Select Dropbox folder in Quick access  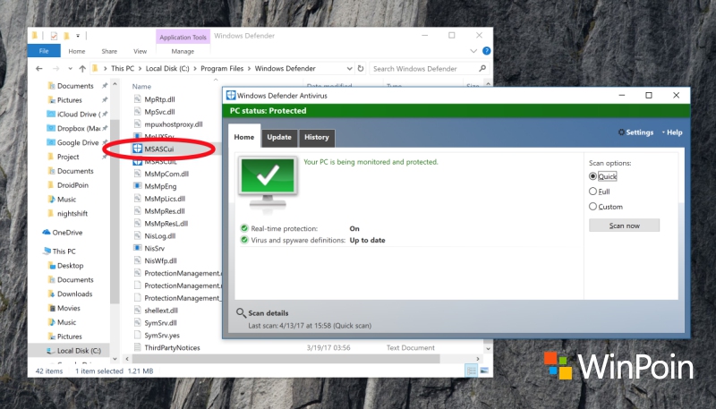pos(73,128)
